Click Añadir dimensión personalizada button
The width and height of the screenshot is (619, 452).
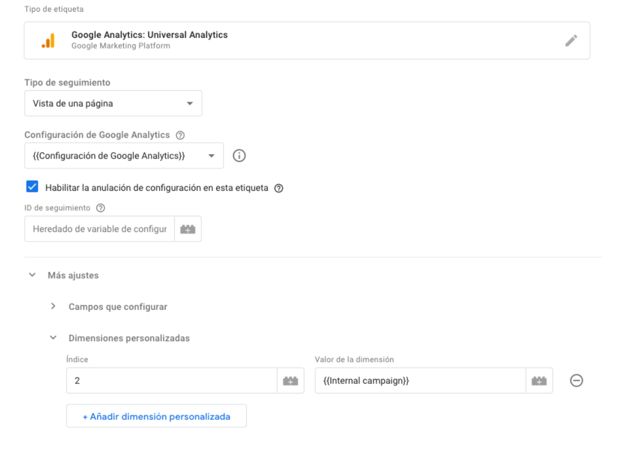(x=157, y=416)
